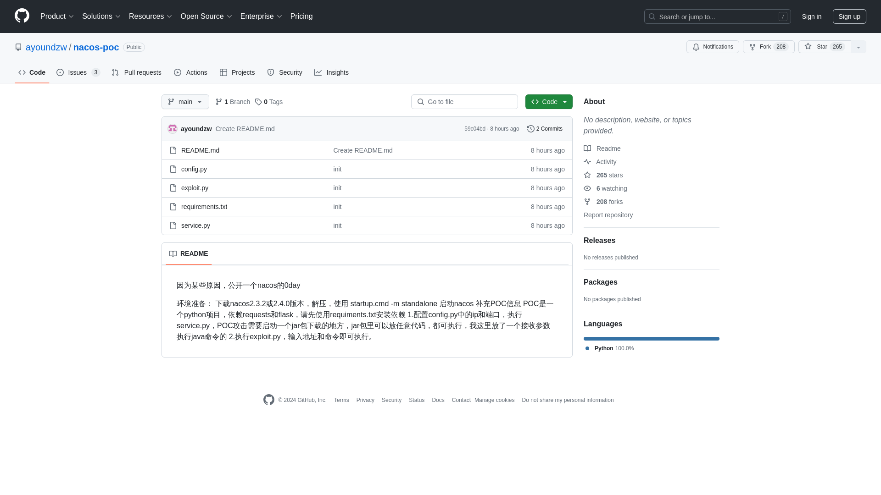This screenshot has height=495, width=881.
Task: Open the Pricing page
Action: 301,16
